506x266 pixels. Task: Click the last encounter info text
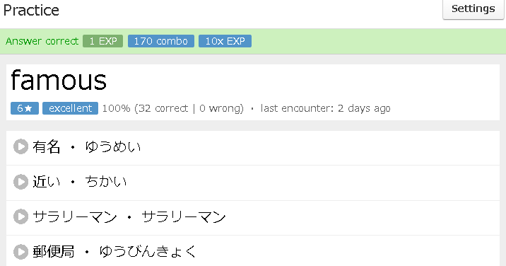click(x=325, y=108)
